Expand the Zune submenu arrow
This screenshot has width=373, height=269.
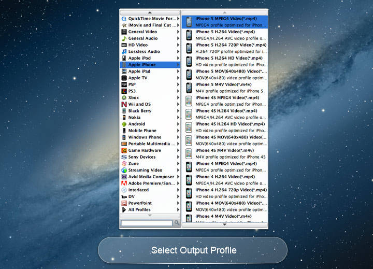[x=178, y=164]
